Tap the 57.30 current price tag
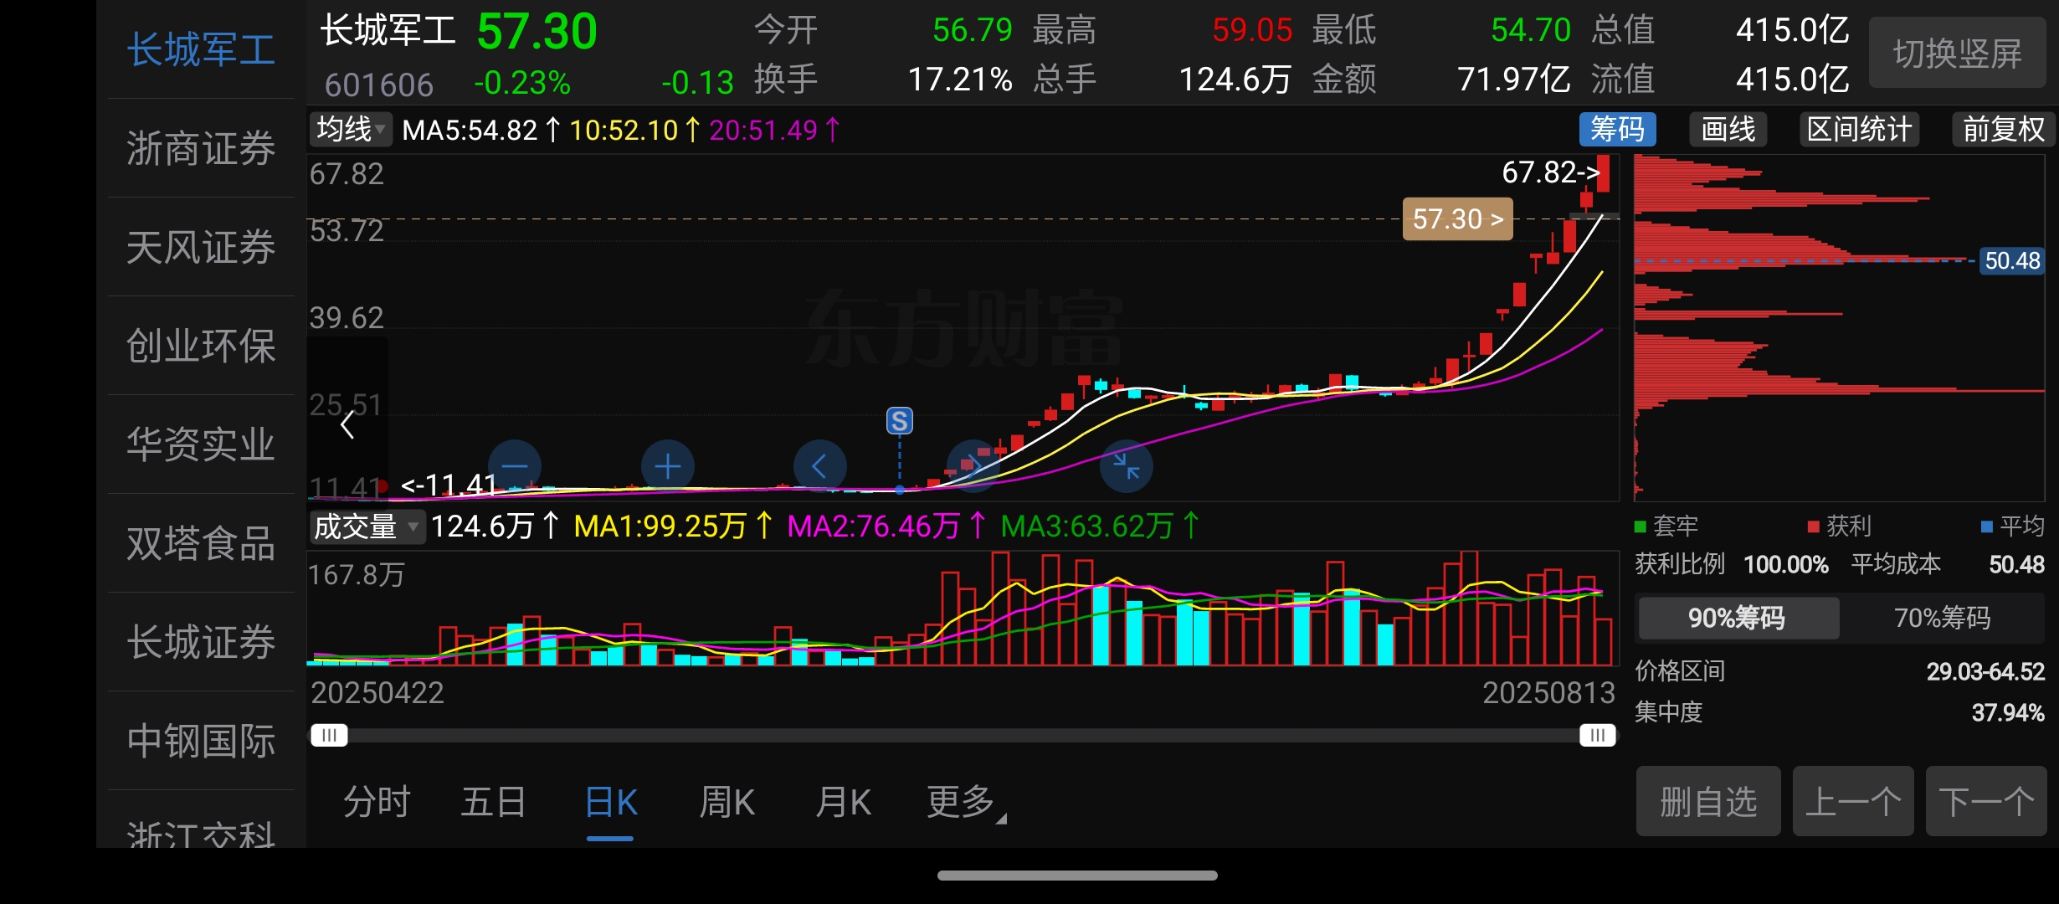 tap(1457, 219)
